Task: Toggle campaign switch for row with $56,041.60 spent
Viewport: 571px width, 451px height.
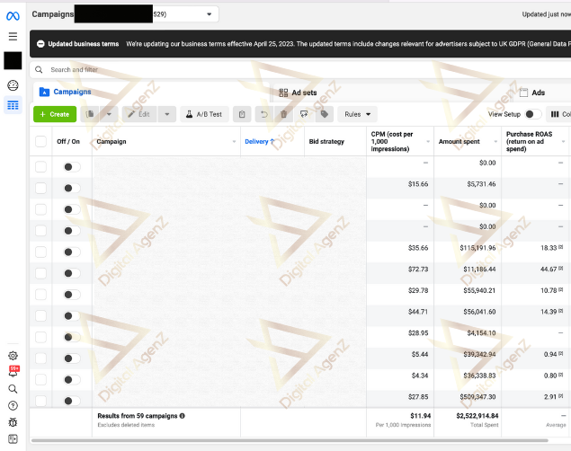Action: (x=71, y=315)
